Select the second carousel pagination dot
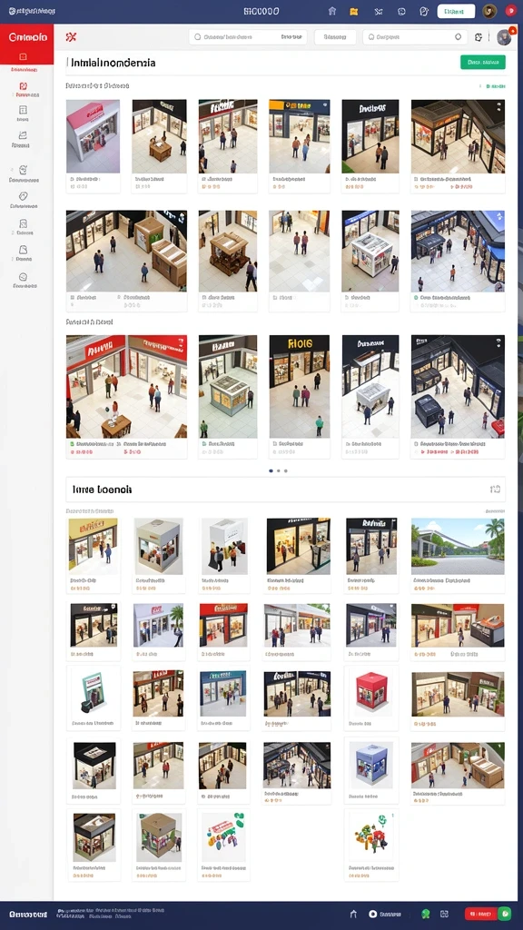 [278, 471]
